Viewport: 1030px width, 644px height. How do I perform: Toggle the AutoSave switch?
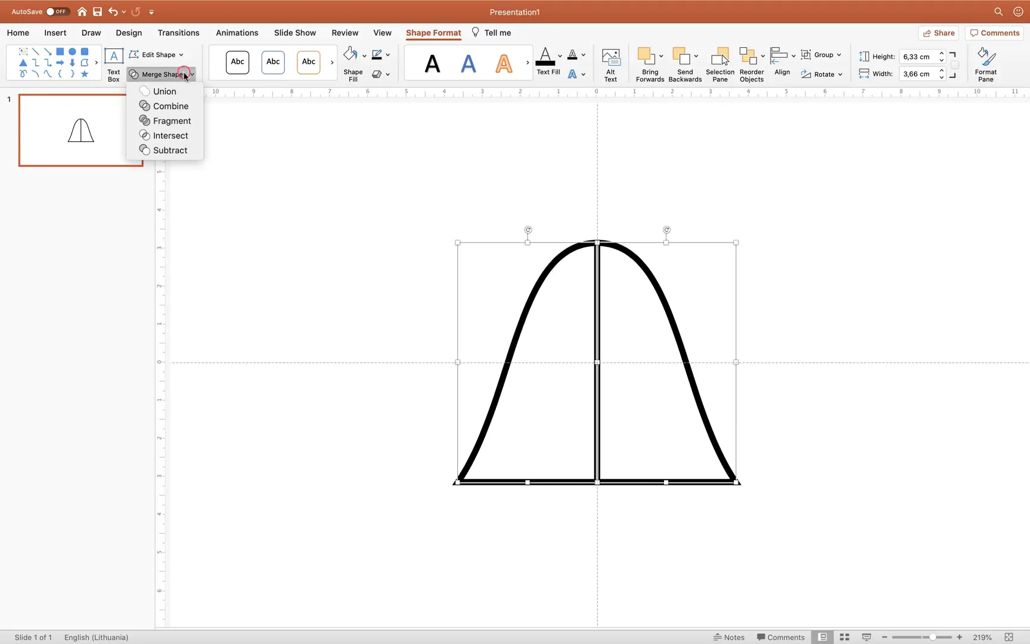[x=58, y=11]
